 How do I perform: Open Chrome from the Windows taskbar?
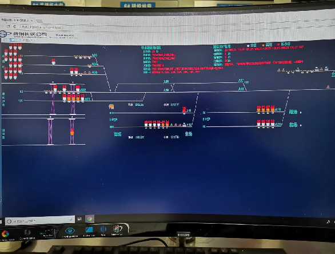[x=90, y=219]
